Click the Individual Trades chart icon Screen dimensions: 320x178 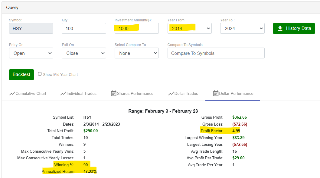(x=63, y=93)
